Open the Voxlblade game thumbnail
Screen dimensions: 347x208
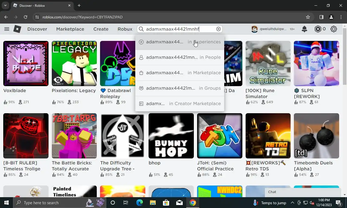[x=26, y=63]
